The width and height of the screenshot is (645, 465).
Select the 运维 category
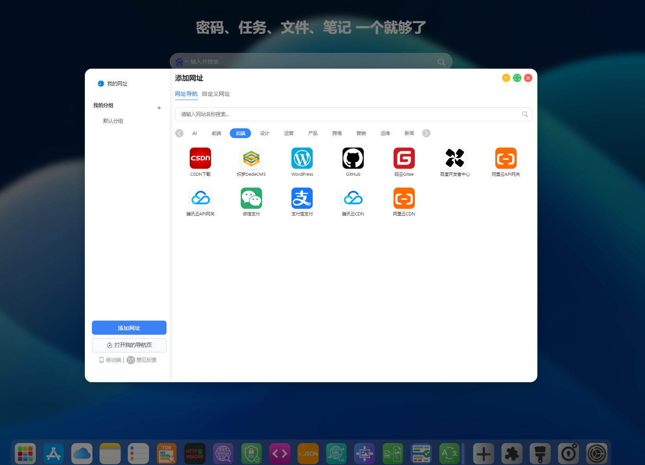click(385, 133)
